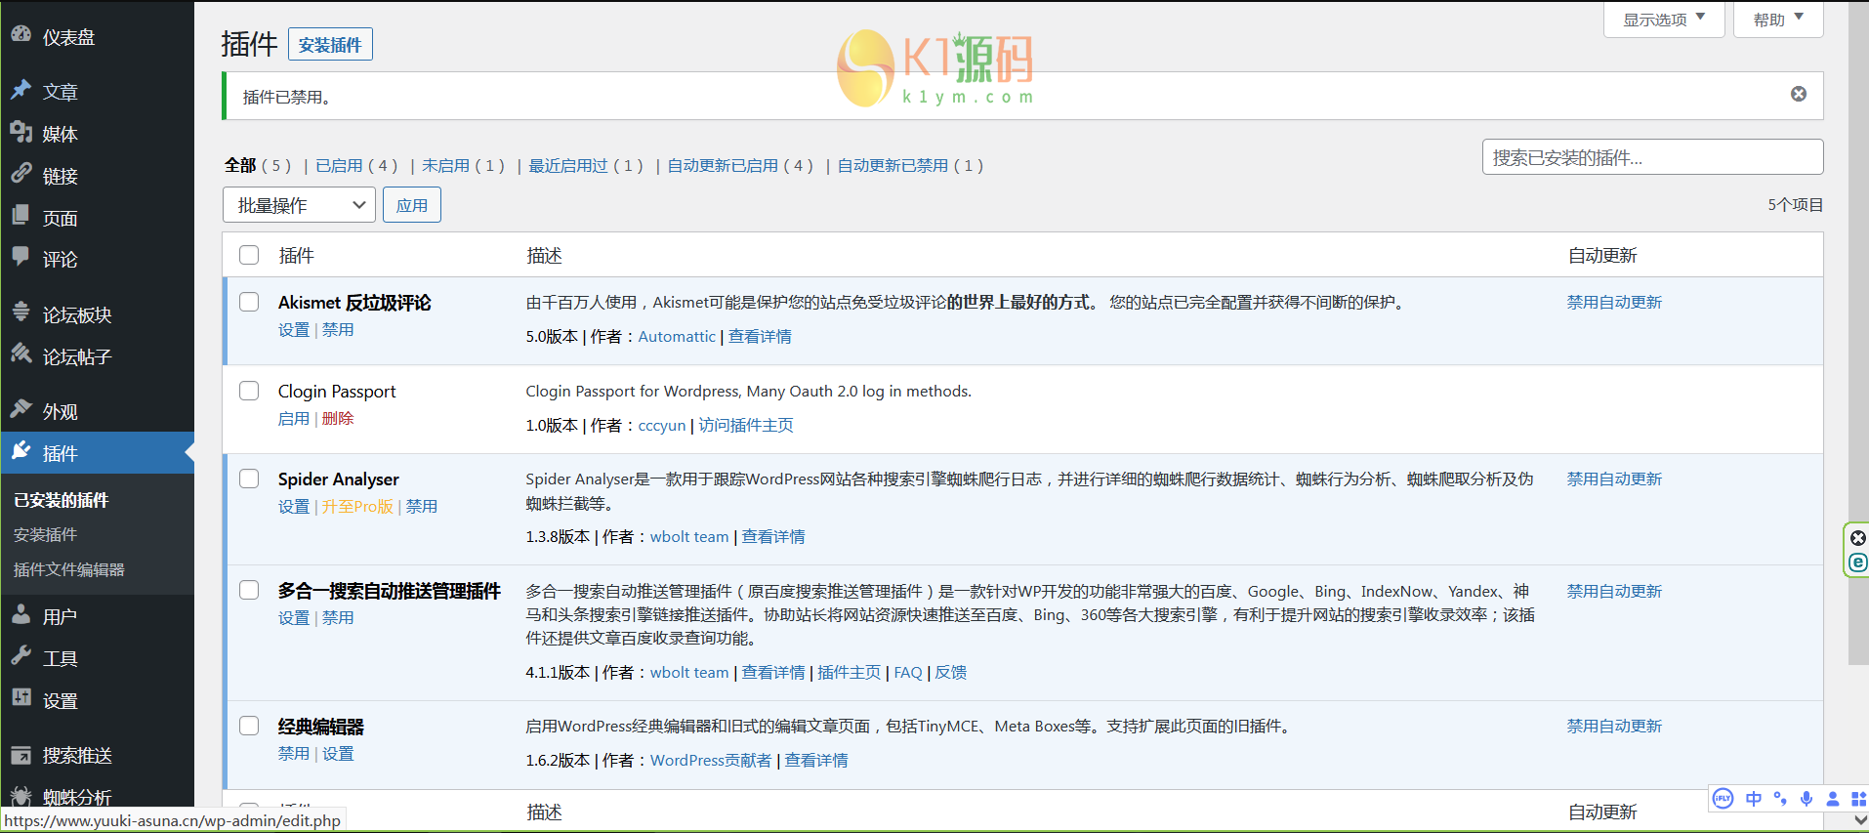Click the Comments speech bubble icon
The width and height of the screenshot is (1869, 833).
coord(21,257)
